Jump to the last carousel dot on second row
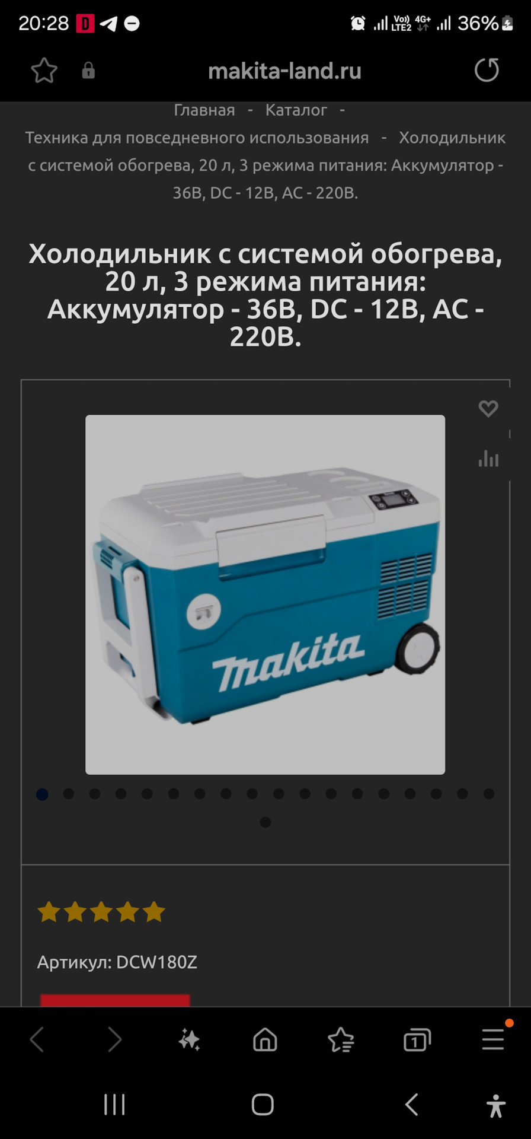 [x=265, y=822]
